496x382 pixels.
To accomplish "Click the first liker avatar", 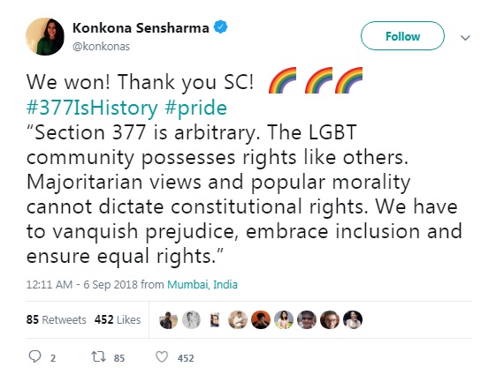I will (168, 320).
